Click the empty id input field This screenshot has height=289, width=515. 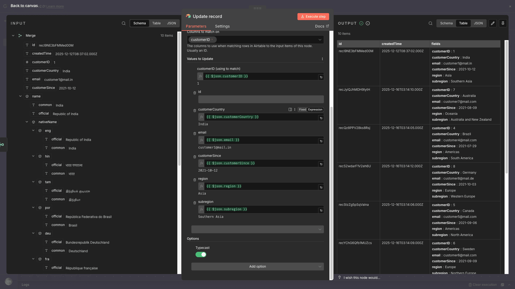(261, 99)
